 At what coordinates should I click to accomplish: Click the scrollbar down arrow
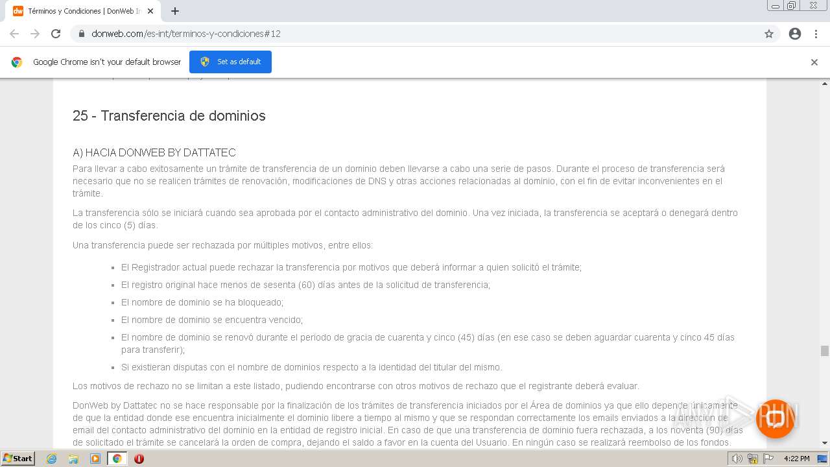(x=824, y=443)
